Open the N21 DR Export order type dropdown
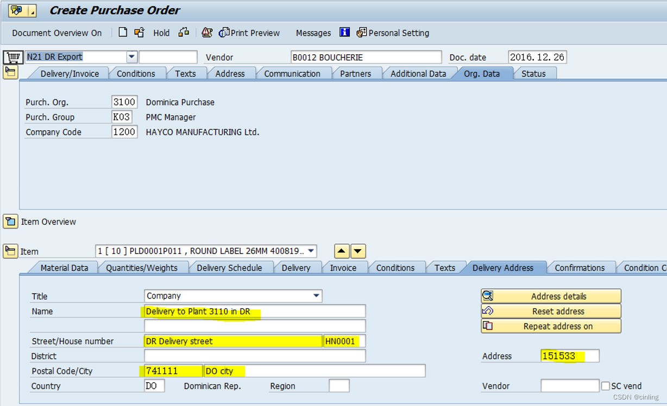Screen dimensions: 667x406 click(x=131, y=56)
